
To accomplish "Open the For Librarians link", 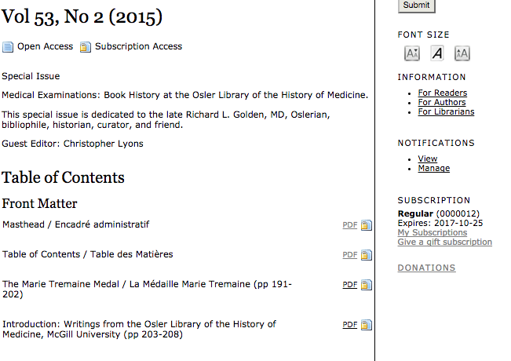I will click(446, 111).
